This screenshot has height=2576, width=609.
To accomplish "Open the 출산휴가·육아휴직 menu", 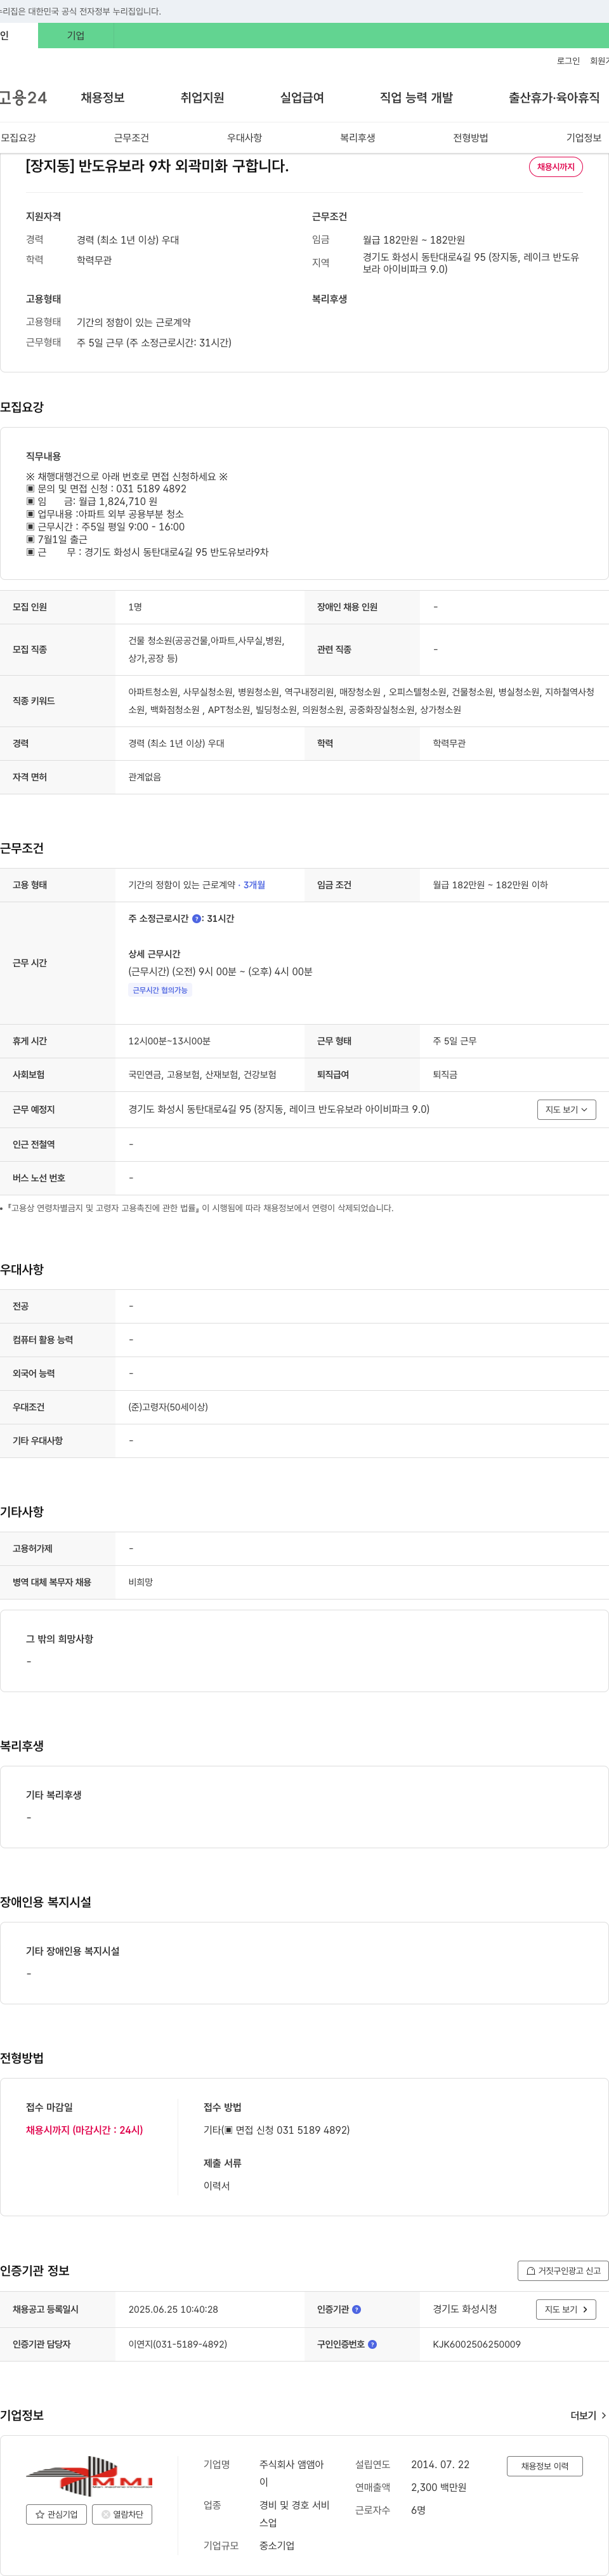I will click(x=554, y=98).
